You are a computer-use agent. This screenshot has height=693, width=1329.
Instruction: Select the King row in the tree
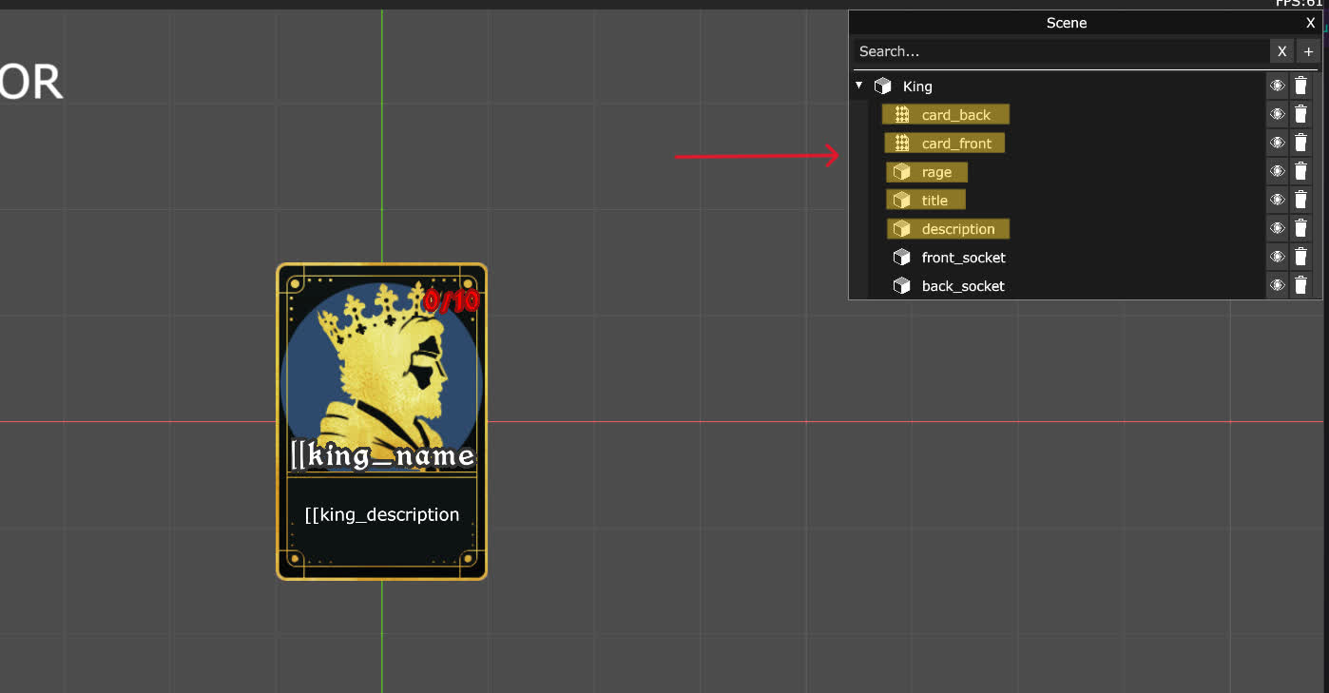1058,86
